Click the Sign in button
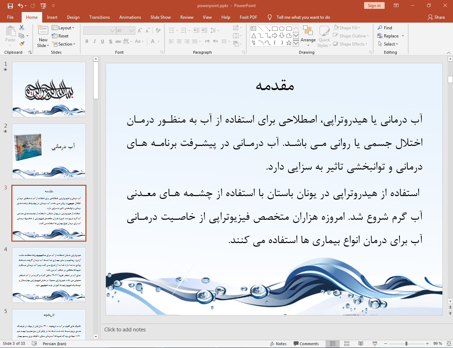This screenshot has height=348, width=453. coord(374,6)
